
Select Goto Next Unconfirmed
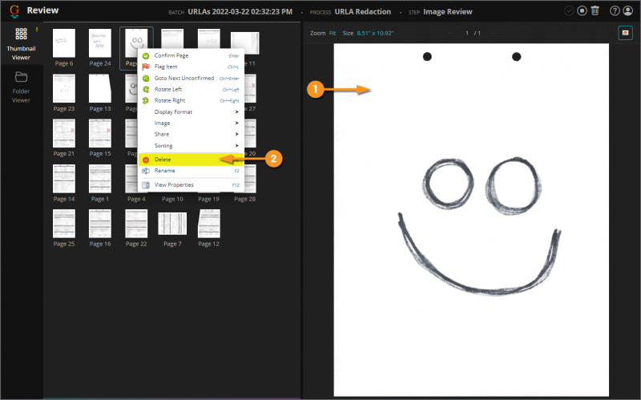[191, 78]
